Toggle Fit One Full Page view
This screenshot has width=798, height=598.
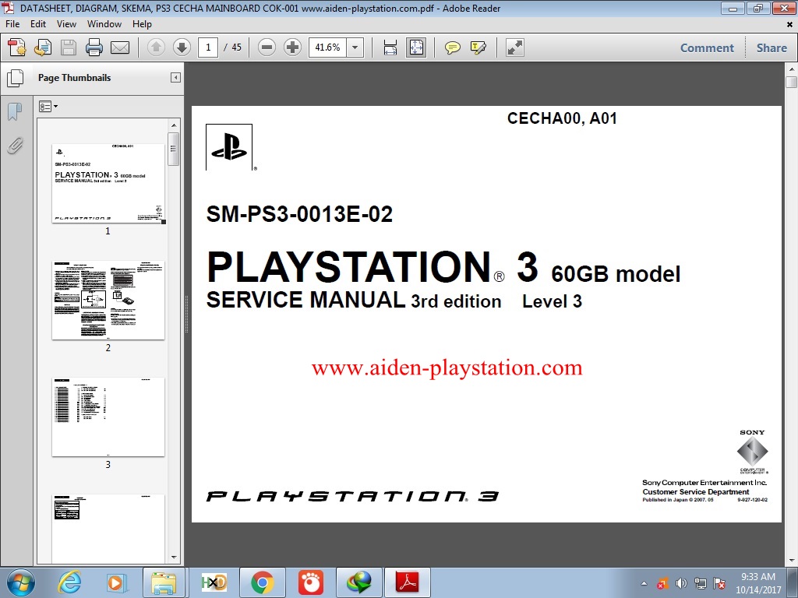[417, 47]
